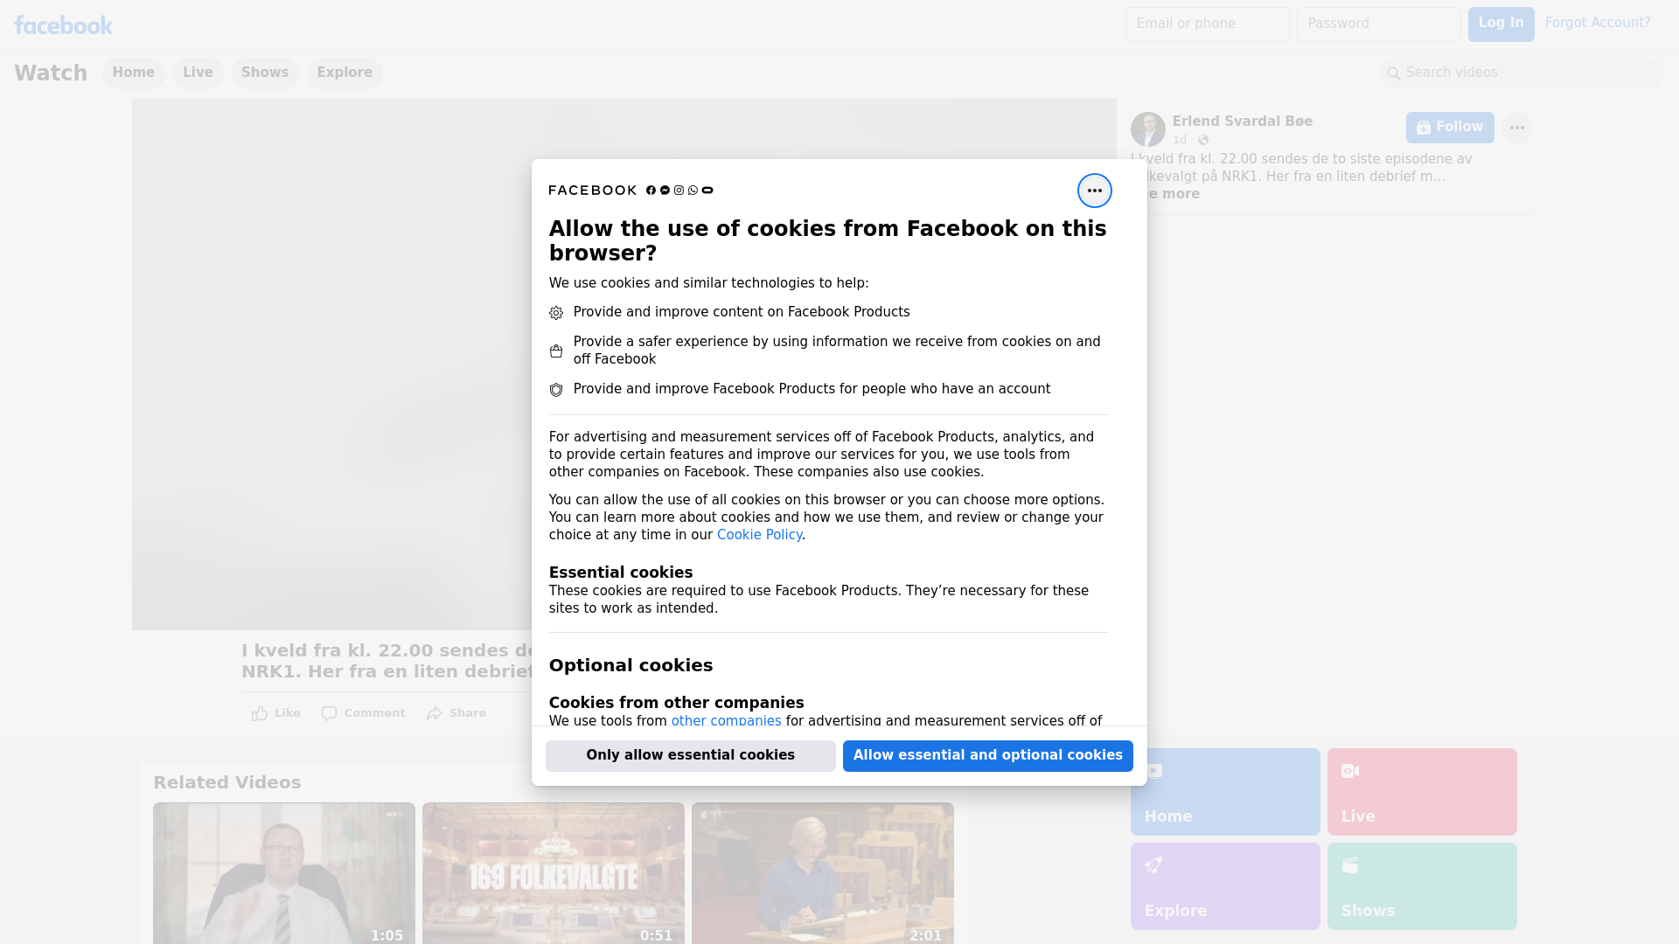Click Only allow essential cookies button

690,755
